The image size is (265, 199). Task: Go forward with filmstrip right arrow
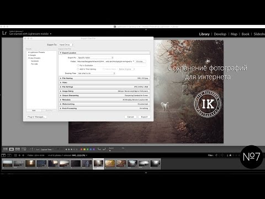[x=23, y=155]
